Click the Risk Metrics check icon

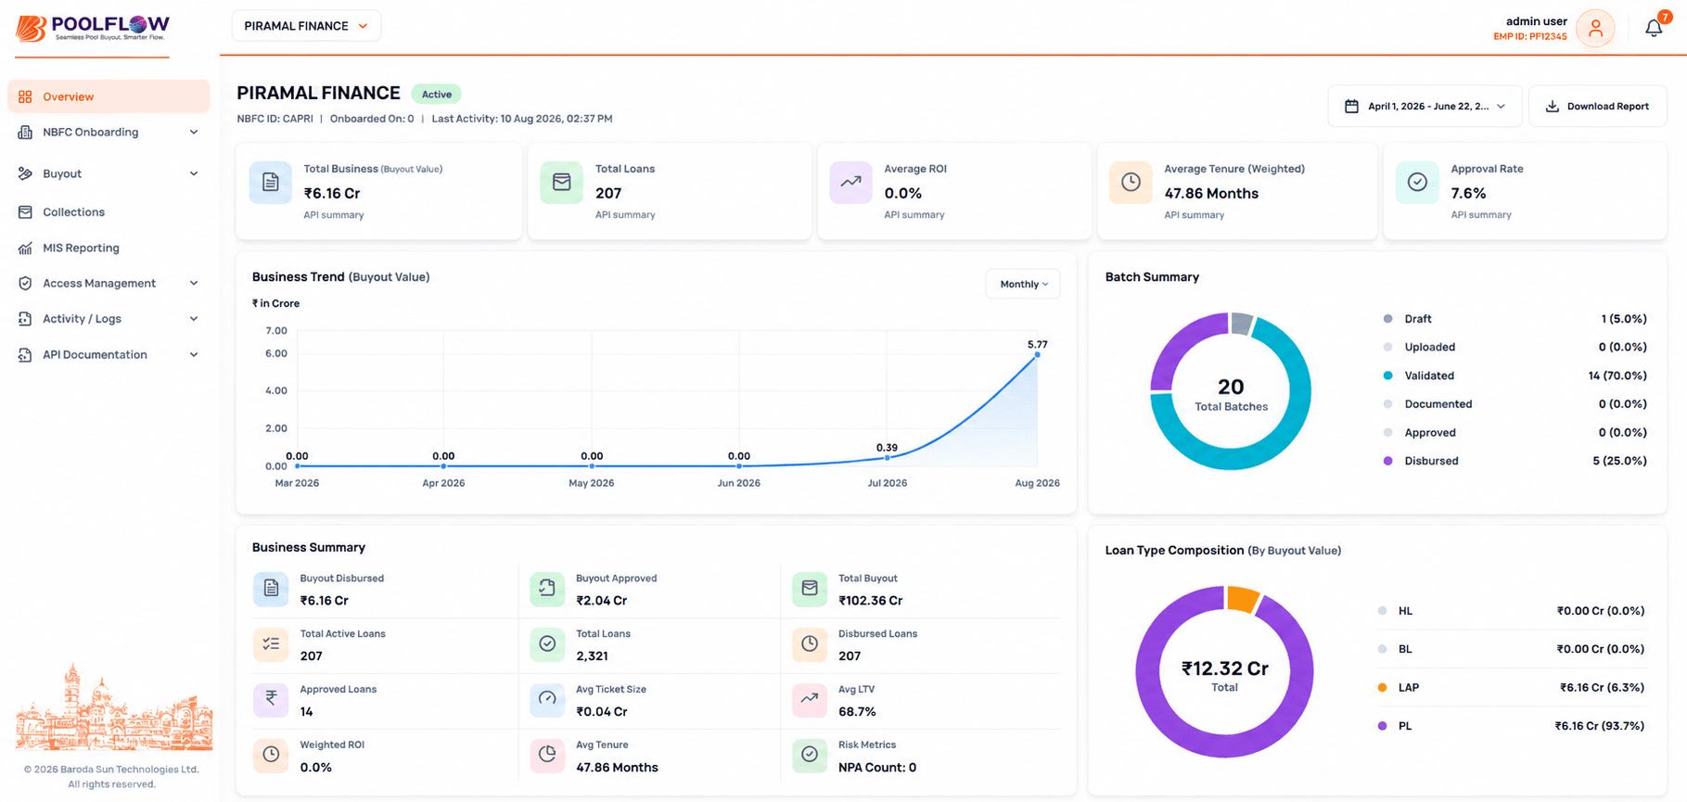tap(810, 756)
